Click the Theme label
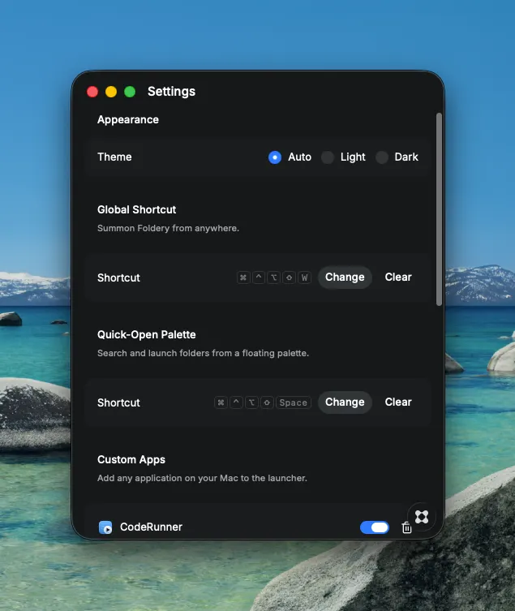This screenshot has height=611, width=515. click(x=114, y=157)
